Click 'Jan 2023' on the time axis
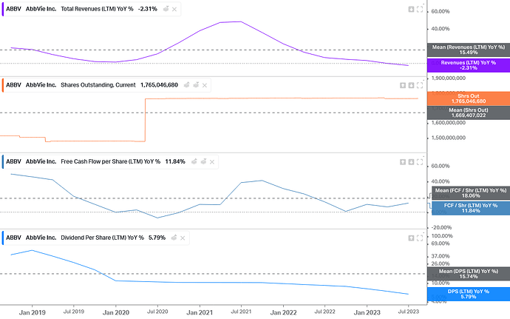The height and width of the screenshot is (319, 510). click(x=367, y=312)
